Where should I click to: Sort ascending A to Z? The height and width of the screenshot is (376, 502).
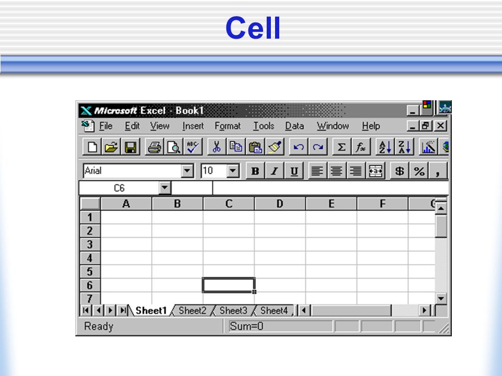[385, 147]
